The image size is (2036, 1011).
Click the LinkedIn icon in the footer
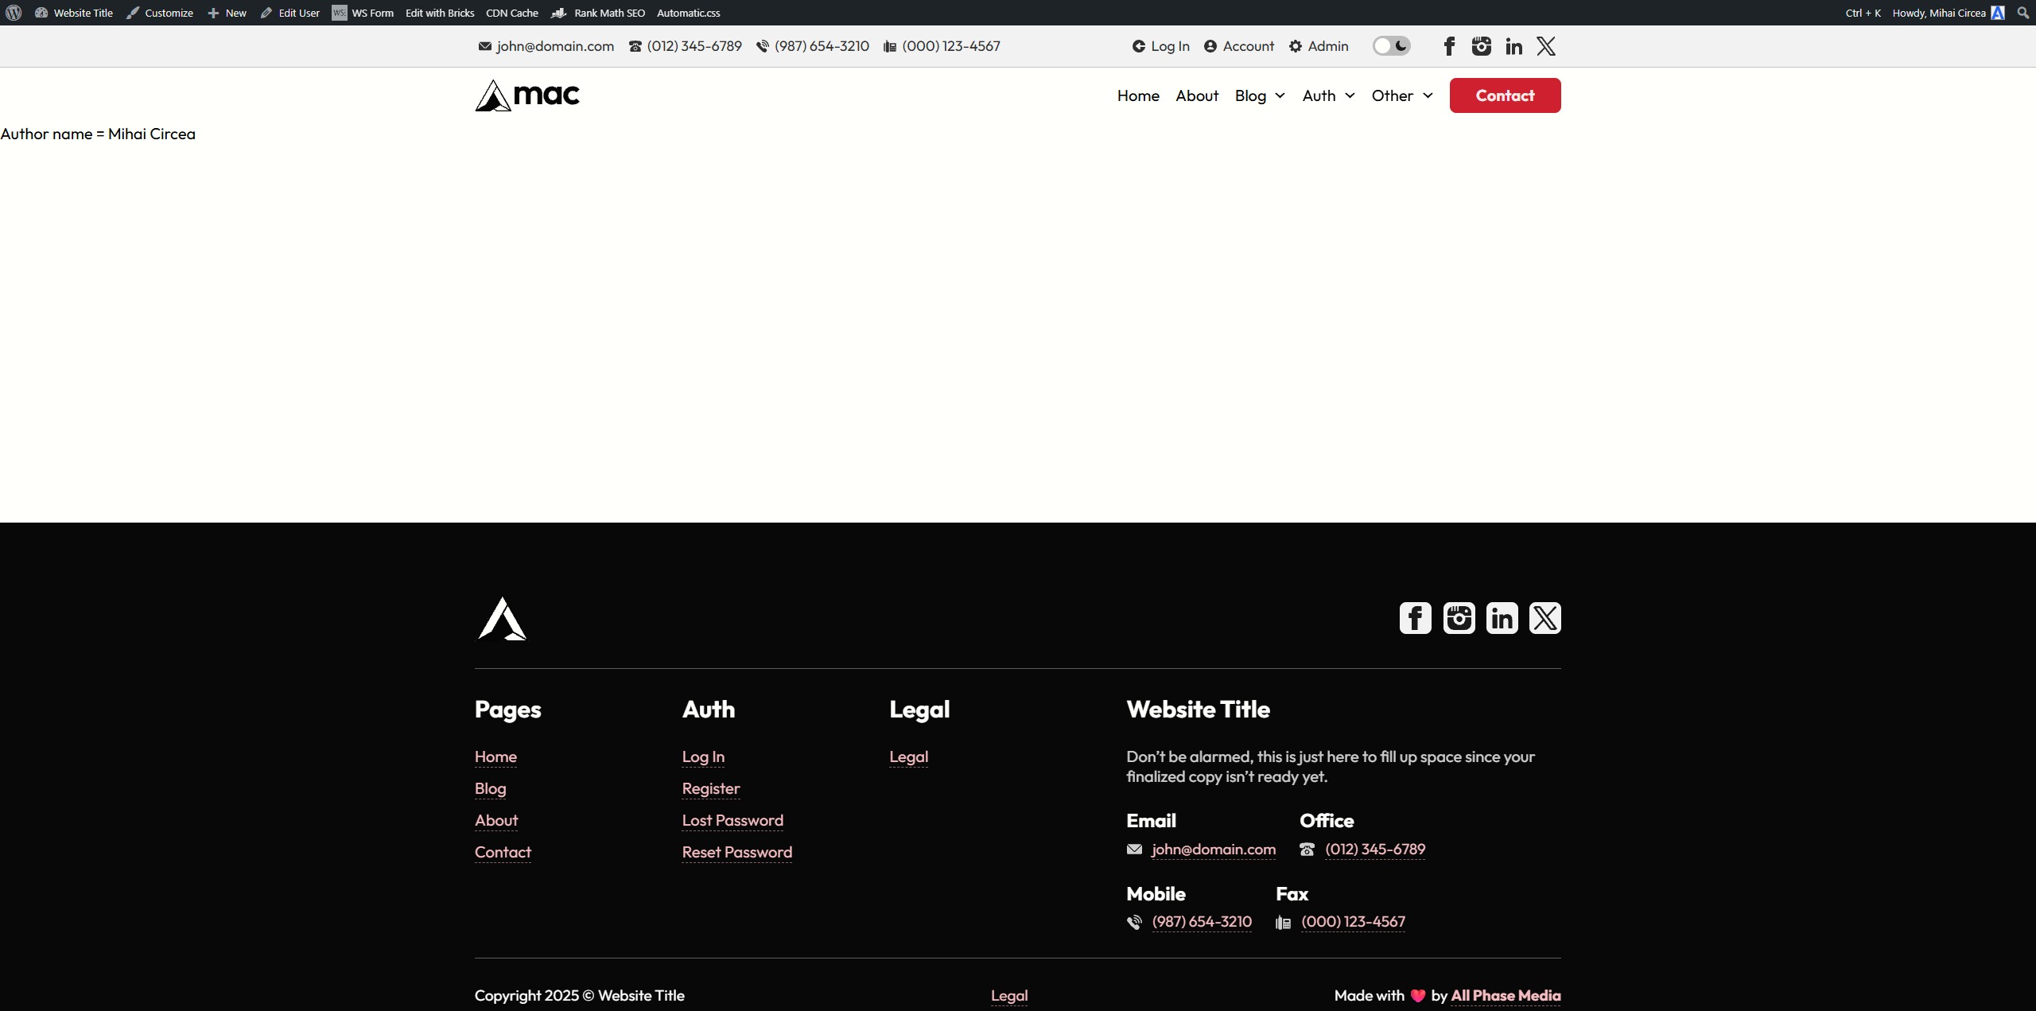pyautogui.click(x=1502, y=617)
